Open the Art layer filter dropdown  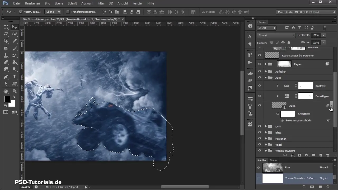point(267,28)
